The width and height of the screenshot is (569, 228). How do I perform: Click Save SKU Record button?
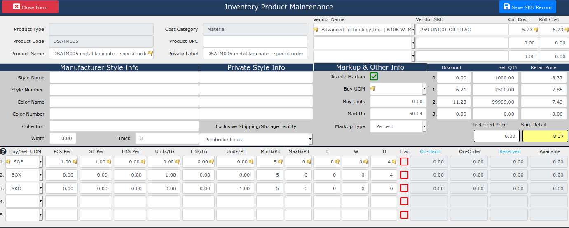point(527,7)
